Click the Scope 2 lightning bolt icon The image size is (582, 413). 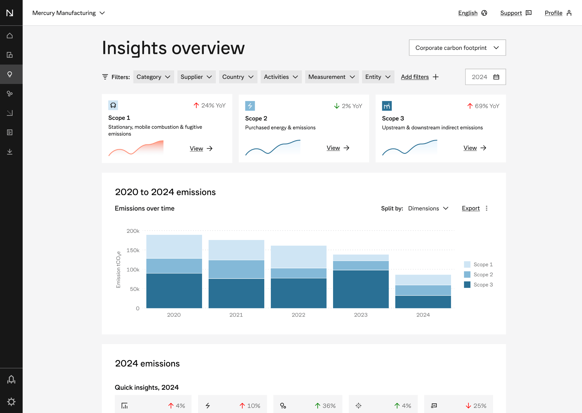(x=250, y=105)
